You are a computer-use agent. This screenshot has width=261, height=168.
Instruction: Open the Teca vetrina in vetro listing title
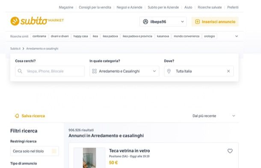point(130,151)
